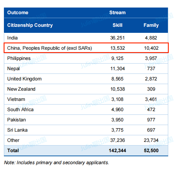Click the Citizenship Country header
The width and height of the screenshot is (179, 169).
pyautogui.click(x=30, y=25)
